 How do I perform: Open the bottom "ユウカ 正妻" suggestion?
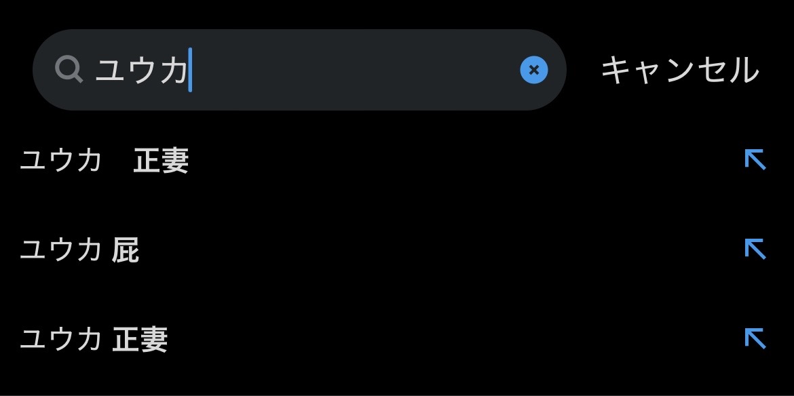94,339
